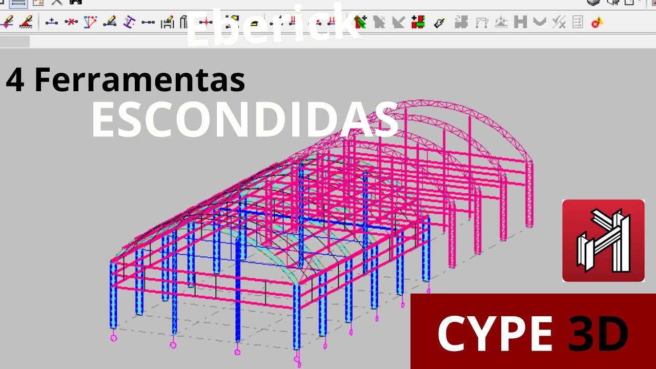Open the checklist document icon
The width and height of the screenshot is (656, 369).
578,22
